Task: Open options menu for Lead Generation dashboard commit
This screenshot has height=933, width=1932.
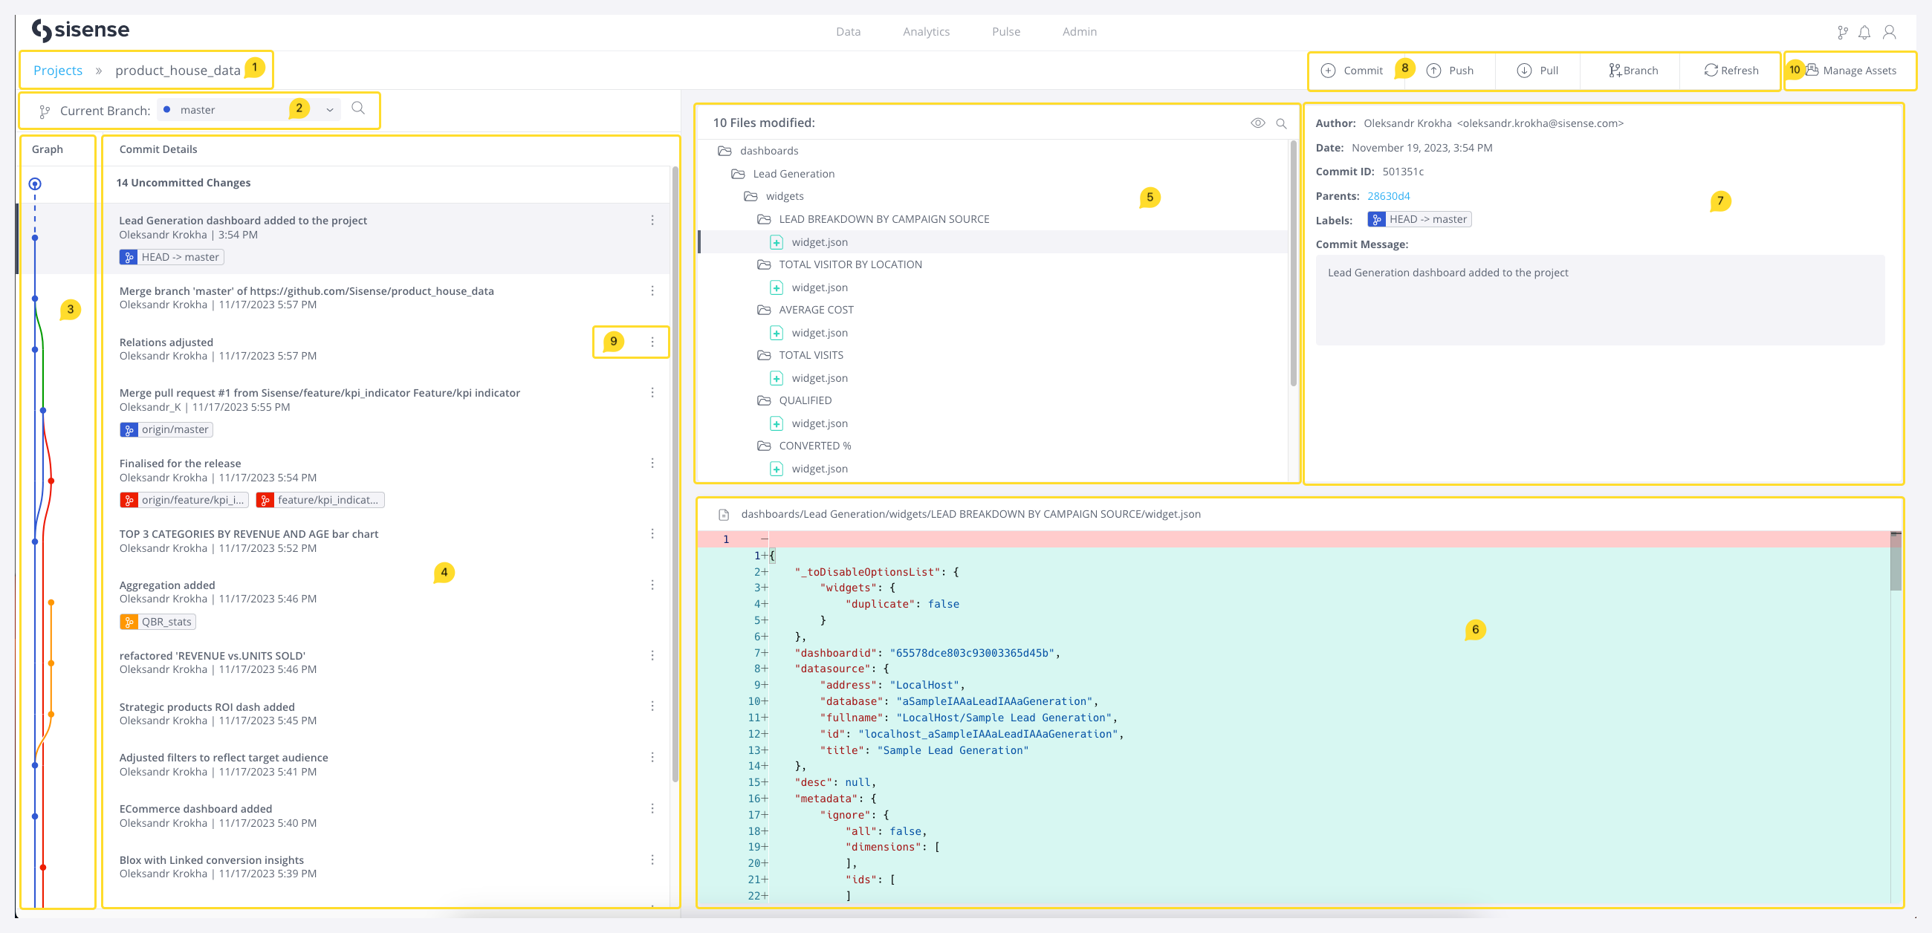Action: [x=652, y=221]
